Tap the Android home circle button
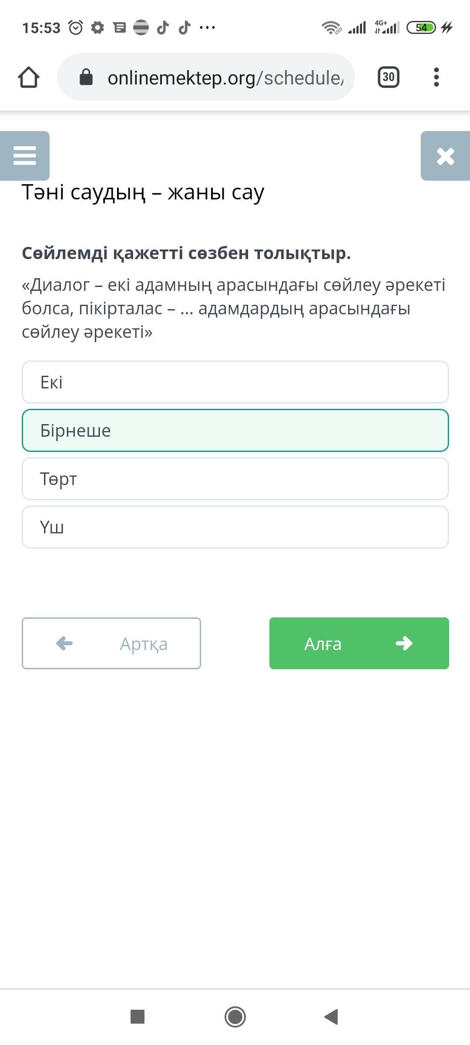Image resolution: width=470 pixels, height=1045 pixels. click(x=235, y=1017)
